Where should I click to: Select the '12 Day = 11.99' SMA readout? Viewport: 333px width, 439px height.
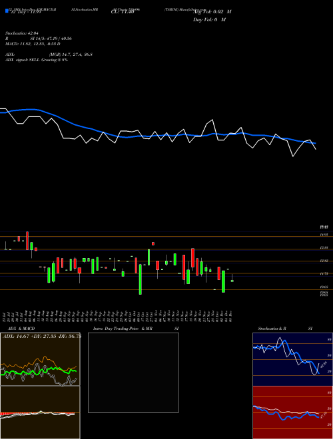(x=25, y=13)
